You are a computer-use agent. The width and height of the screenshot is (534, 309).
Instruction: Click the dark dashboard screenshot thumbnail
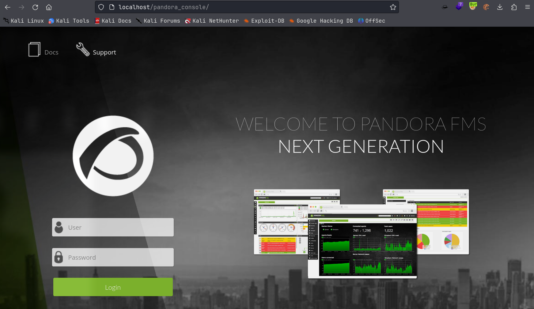[x=362, y=242]
